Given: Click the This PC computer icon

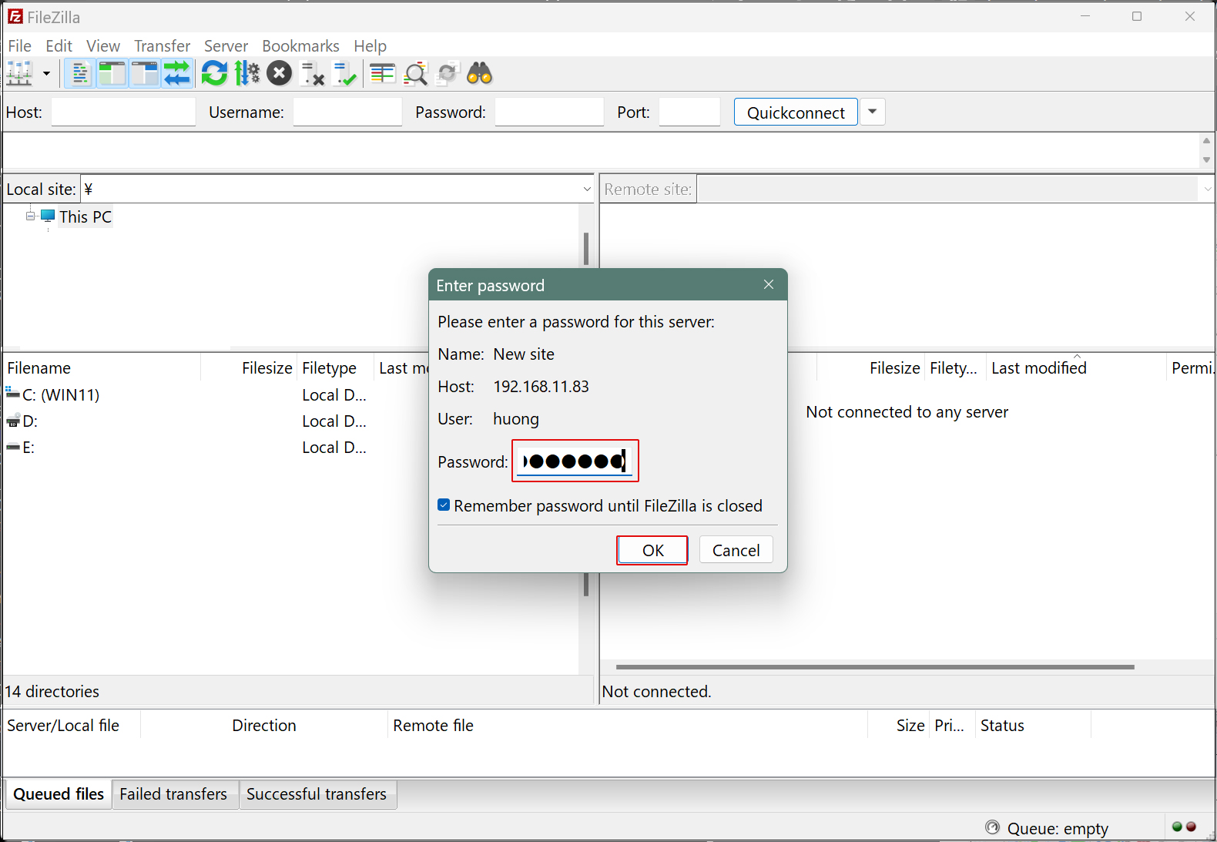Looking at the screenshot, I should pos(48,216).
